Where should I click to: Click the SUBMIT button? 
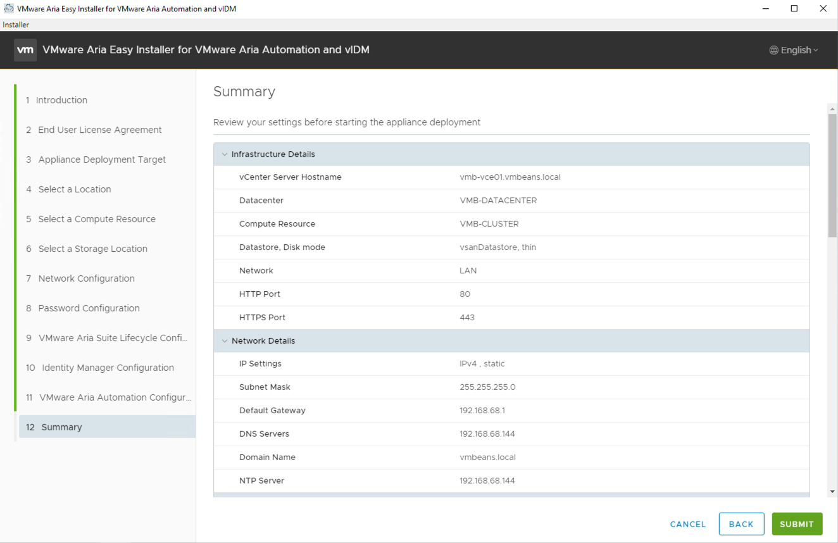(x=797, y=524)
